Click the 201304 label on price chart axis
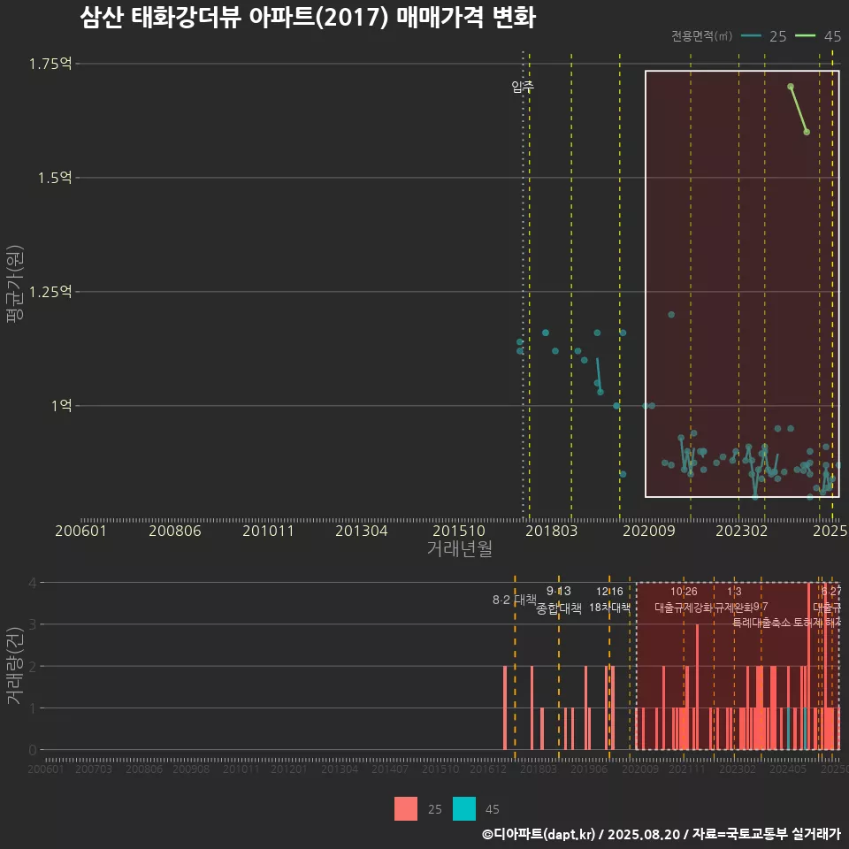 362,532
